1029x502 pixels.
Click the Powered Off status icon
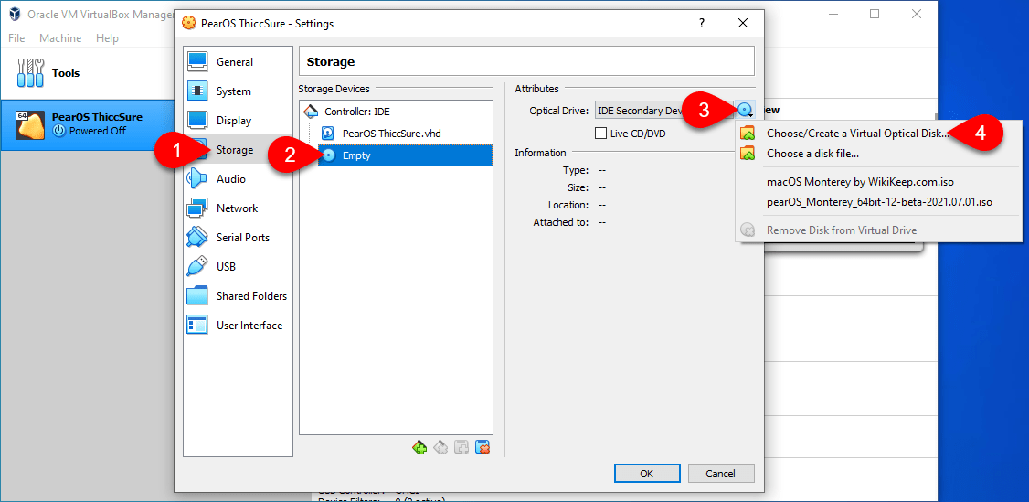59,131
